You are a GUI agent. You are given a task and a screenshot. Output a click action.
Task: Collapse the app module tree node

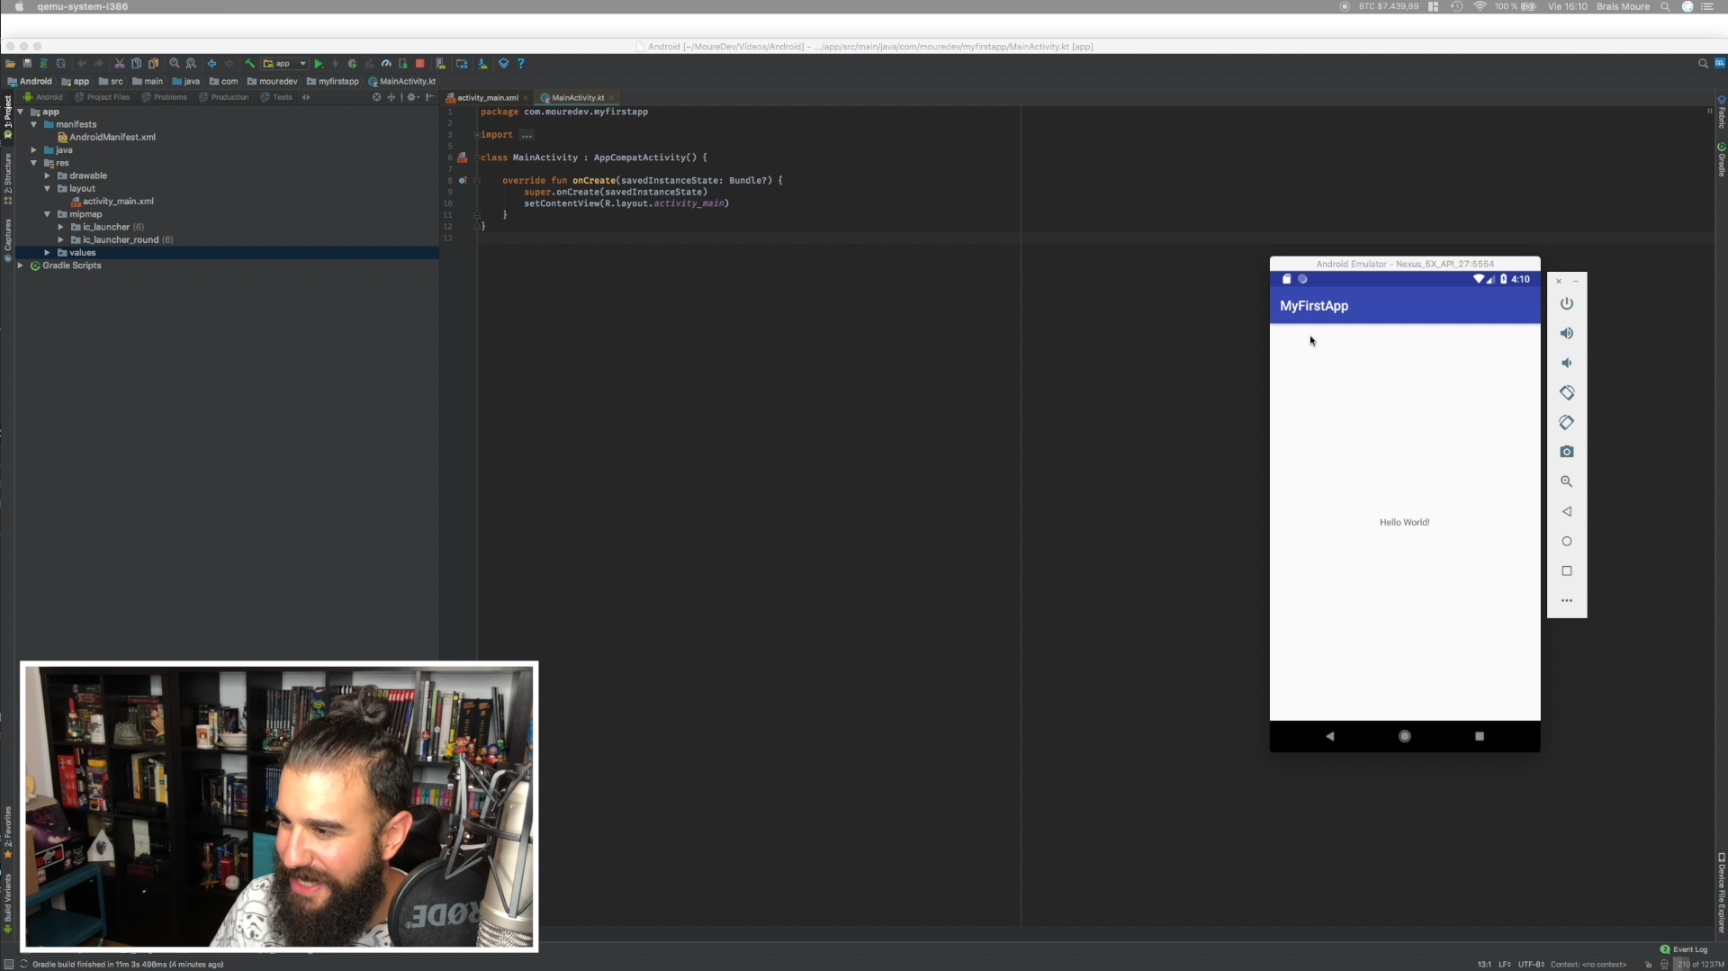coord(20,112)
